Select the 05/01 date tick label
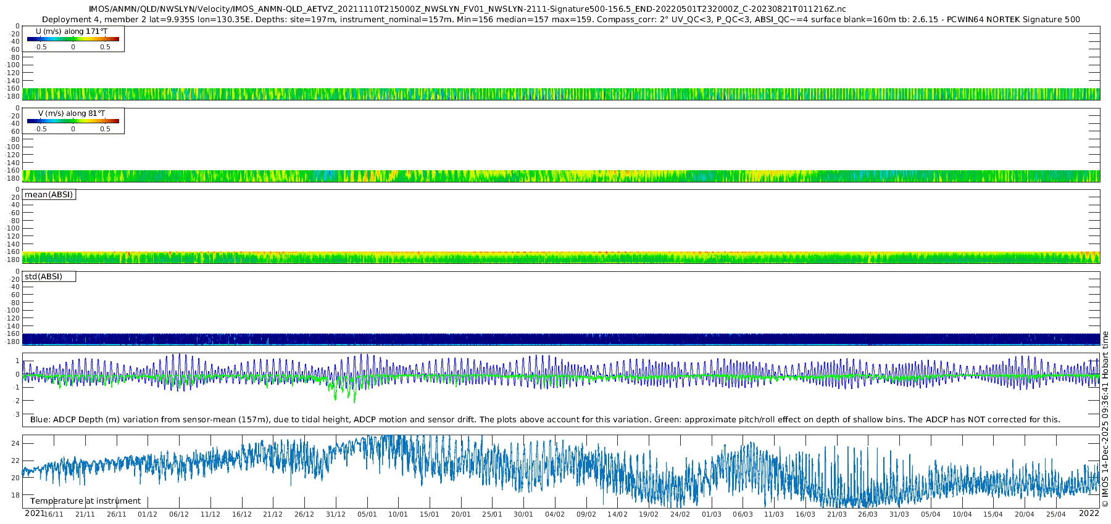The width and height of the screenshot is (1111, 524). point(367,515)
